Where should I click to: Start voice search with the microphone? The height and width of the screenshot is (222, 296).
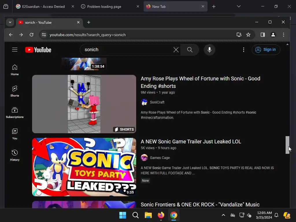[209, 50]
